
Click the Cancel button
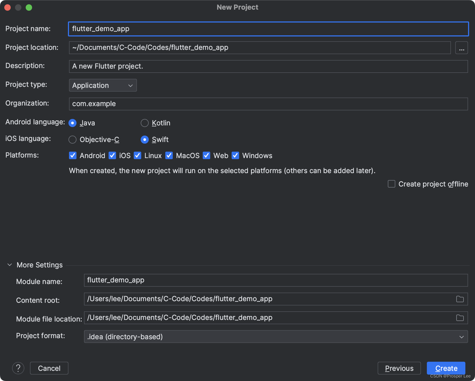pyautogui.click(x=49, y=368)
